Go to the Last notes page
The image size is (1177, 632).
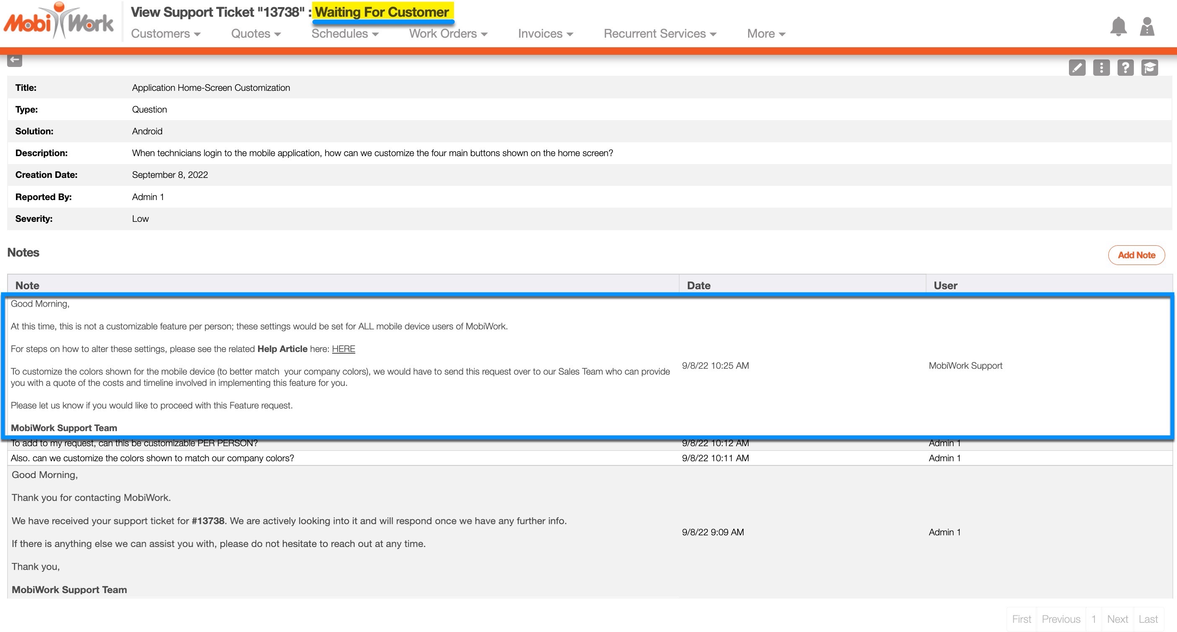pyautogui.click(x=1148, y=619)
